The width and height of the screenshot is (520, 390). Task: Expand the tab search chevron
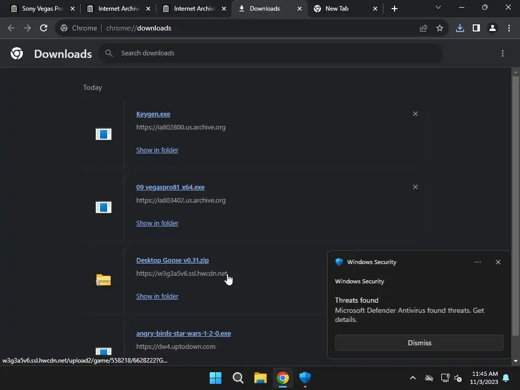pyautogui.click(x=438, y=7)
